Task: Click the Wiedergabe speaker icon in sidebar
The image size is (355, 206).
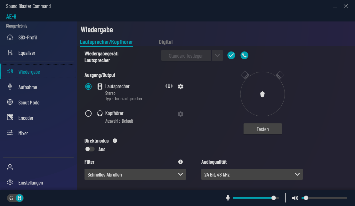Action: coord(10,71)
